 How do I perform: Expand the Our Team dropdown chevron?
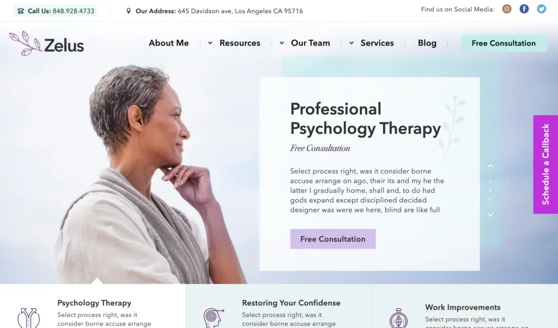[282, 43]
